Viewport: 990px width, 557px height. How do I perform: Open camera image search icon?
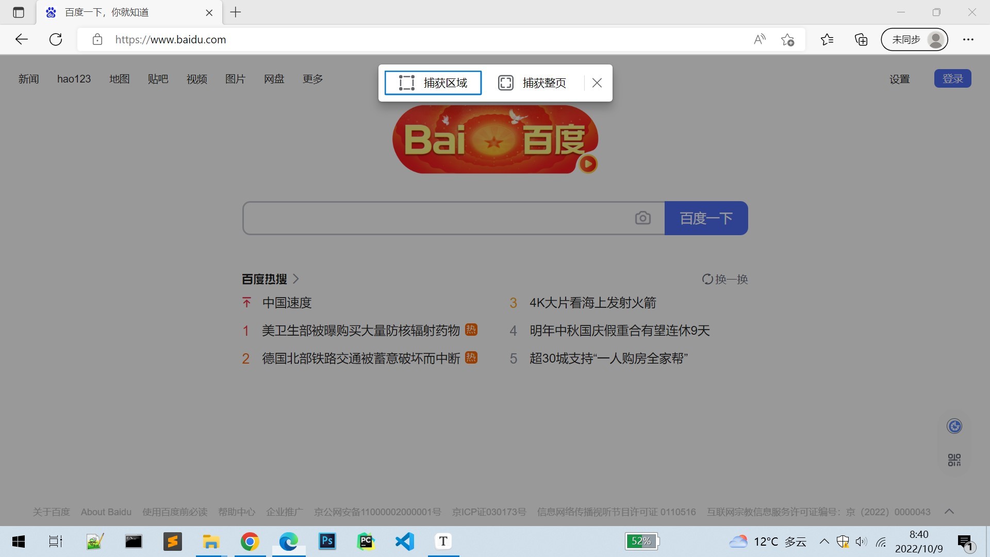[x=643, y=218]
